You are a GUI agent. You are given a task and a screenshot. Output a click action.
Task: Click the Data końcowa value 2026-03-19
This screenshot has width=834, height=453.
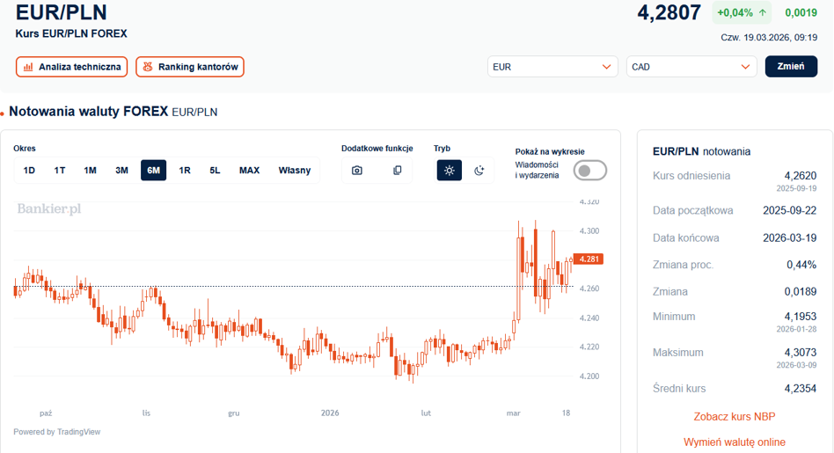click(790, 237)
